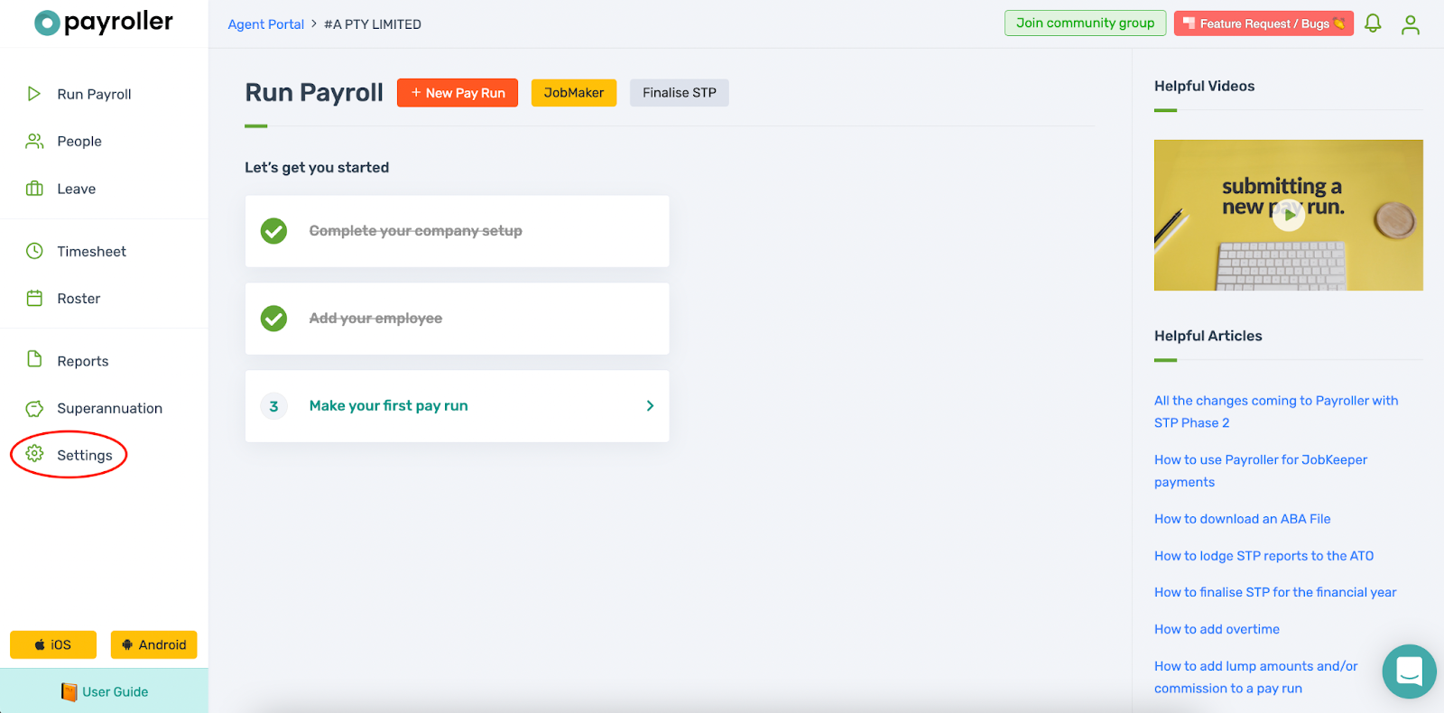Open How to finalise STP article
Image resolution: width=1444 pixels, height=713 pixels.
[1275, 592]
